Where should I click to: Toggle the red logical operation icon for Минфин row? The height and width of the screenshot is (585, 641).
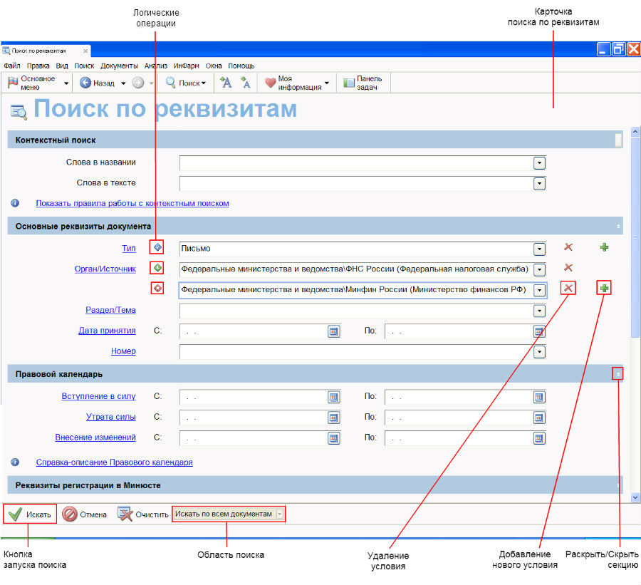click(x=157, y=289)
